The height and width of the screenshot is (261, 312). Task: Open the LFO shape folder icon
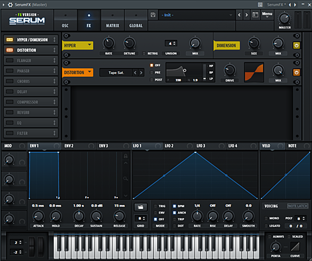click(141, 207)
